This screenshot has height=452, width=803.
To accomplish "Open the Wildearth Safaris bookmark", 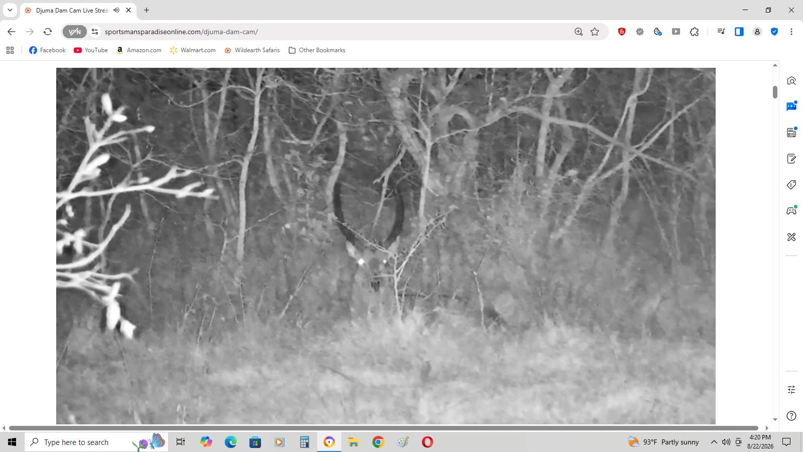I will (x=252, y=50).
